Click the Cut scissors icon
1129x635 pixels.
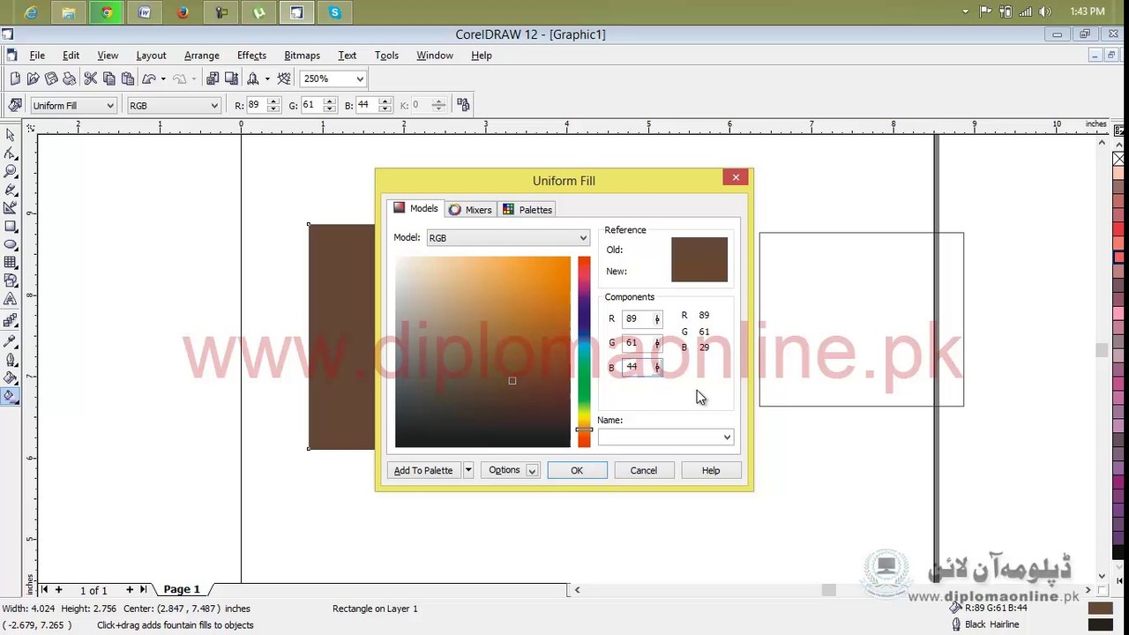click(x=90, y=78)
